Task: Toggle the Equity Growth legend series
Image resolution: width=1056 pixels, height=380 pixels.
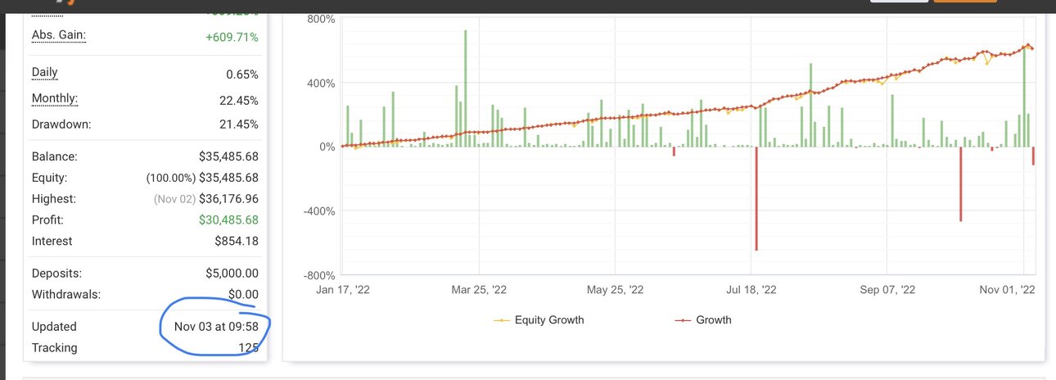Action: [539, 320]
